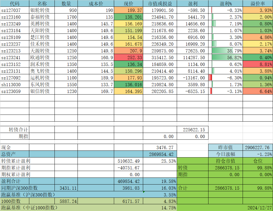Select market value cell 179901.50
Image resolution: width=273 pixels, height=211 pixels.
pos(160,10)
